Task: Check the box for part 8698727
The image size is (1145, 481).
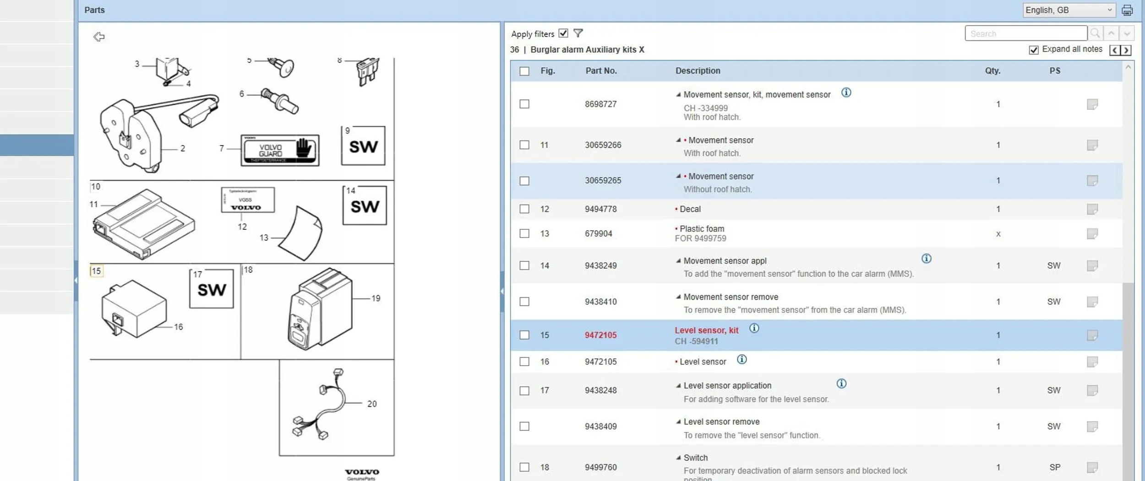Action: (x=524, y=104)
